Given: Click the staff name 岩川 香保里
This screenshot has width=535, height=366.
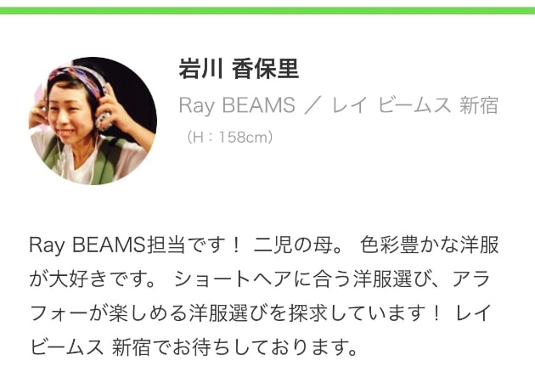Looking at the screenshot, I should click(239, 69).
